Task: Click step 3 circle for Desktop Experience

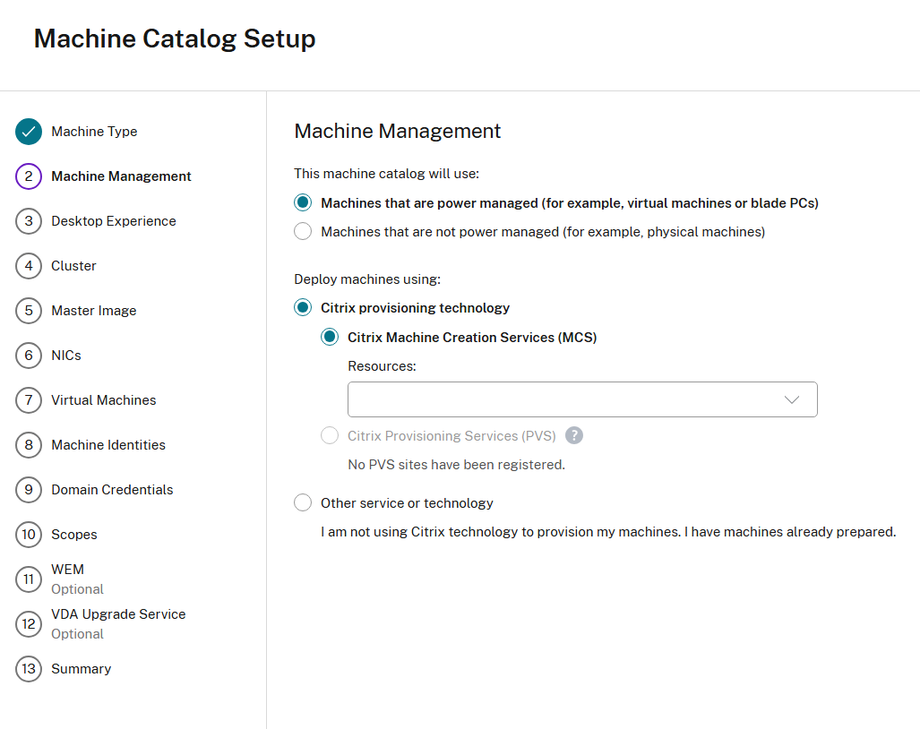Action: (x=29, y=221)
